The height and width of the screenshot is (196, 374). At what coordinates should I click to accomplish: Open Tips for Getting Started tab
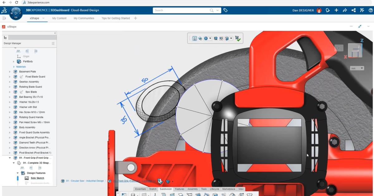(x=116, y=18)
